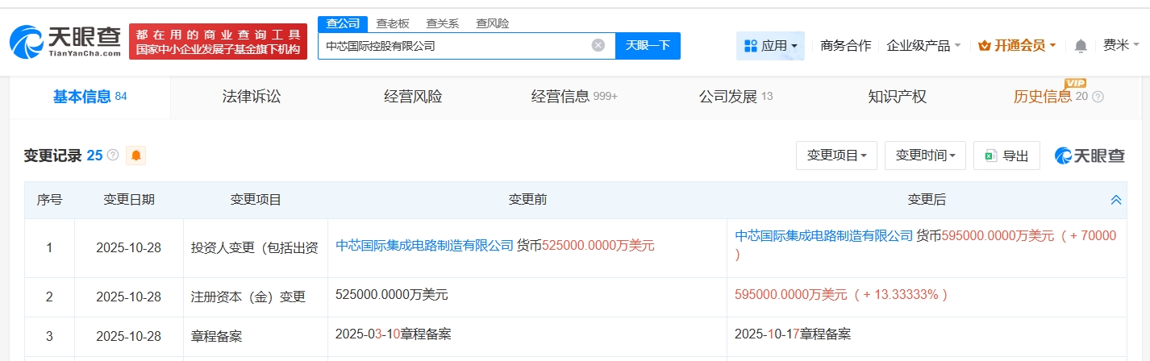Image resolution: width=1150 pixels, height=361 pixels.
Task: Click the 天眼一下 search button
Action: pos(648,46)
